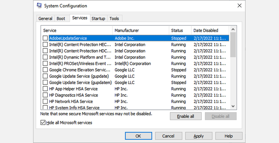Image resolution: width=279 pixels, height=143 pixels.
Task: Open the Startup tab
Action: pos(98,19)
